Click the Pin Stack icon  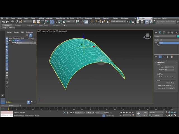pos(156,57)
